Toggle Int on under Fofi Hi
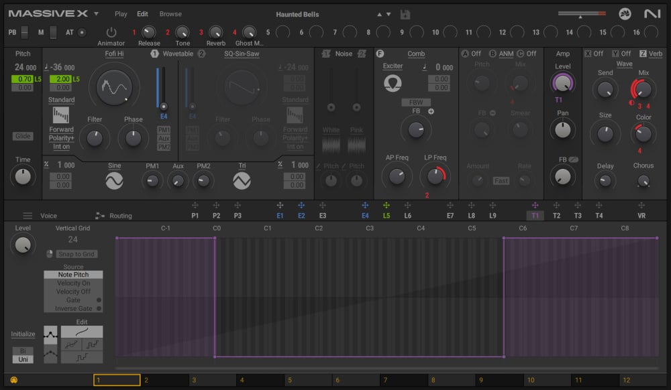Screen dimensions: 671x390 (61, 147)
